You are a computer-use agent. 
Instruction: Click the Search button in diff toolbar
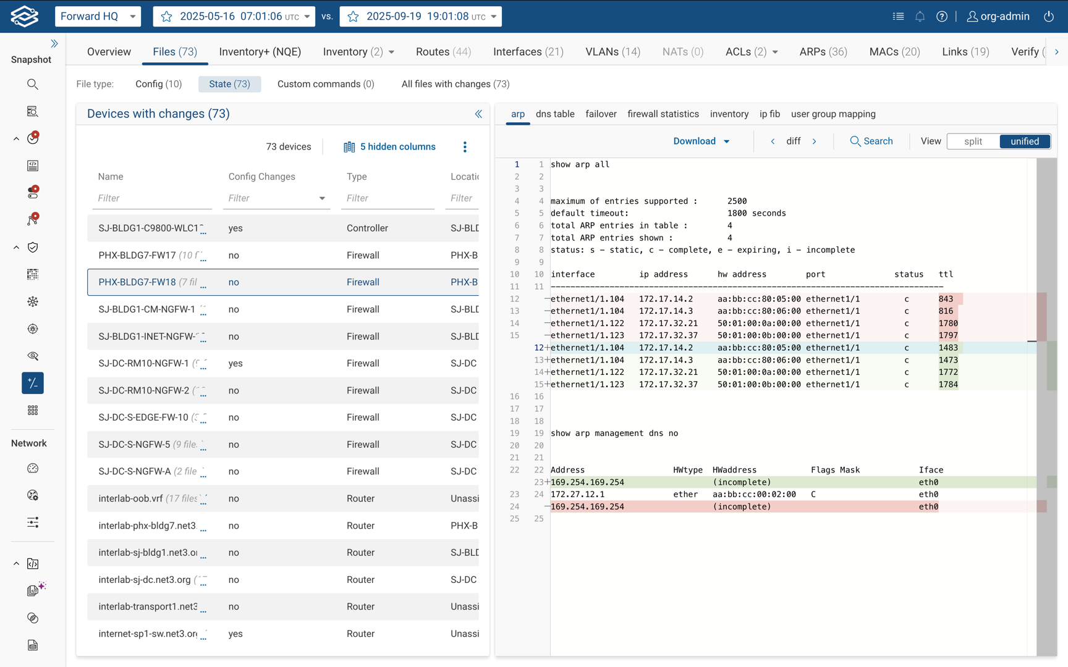click(x=871, y=141)
